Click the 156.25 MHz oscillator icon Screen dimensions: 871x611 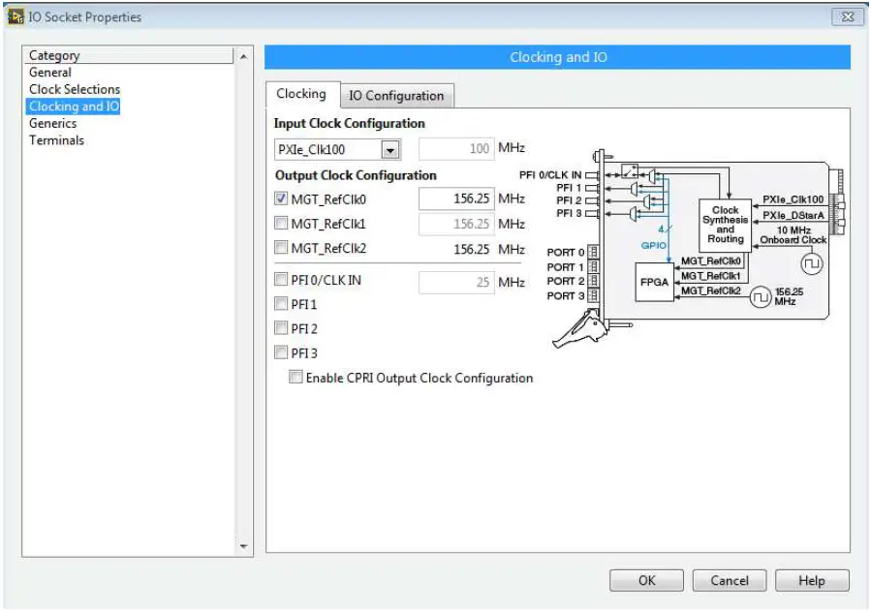pos(762,296)
